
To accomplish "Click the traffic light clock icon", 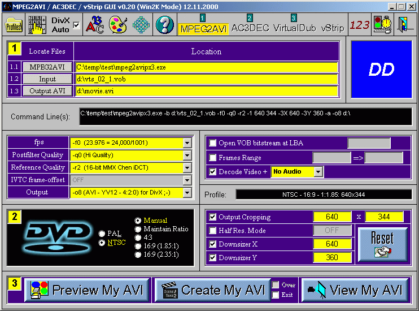I will coord(382,25).
